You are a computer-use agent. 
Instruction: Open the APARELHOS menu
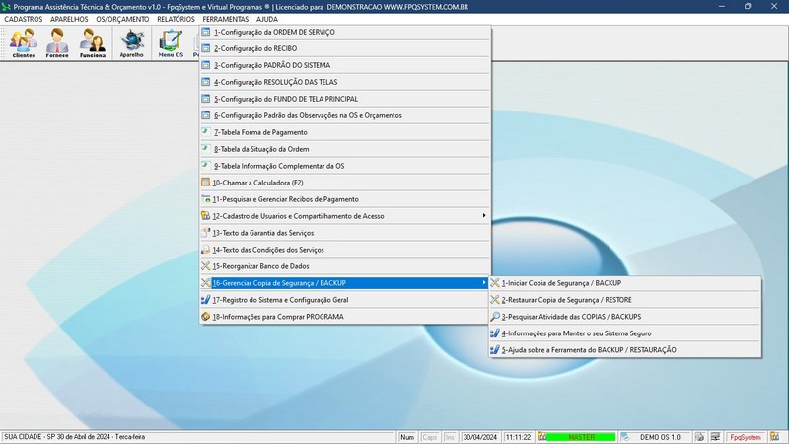69,19
